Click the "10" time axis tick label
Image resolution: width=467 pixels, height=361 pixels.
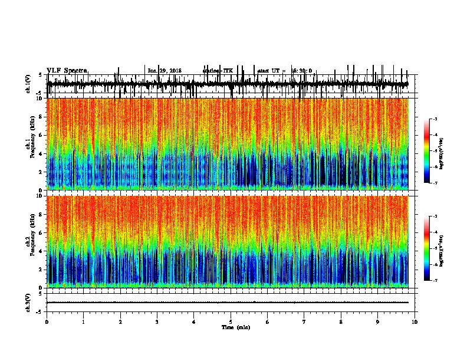415,322
